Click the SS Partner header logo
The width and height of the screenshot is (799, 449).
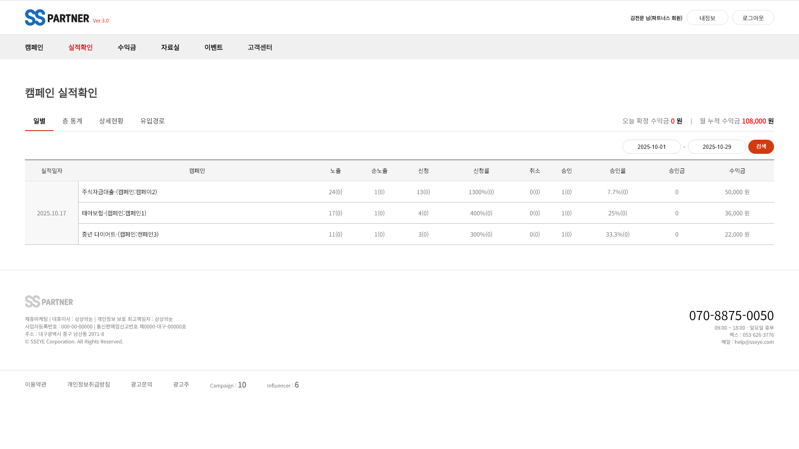(57, 17)
